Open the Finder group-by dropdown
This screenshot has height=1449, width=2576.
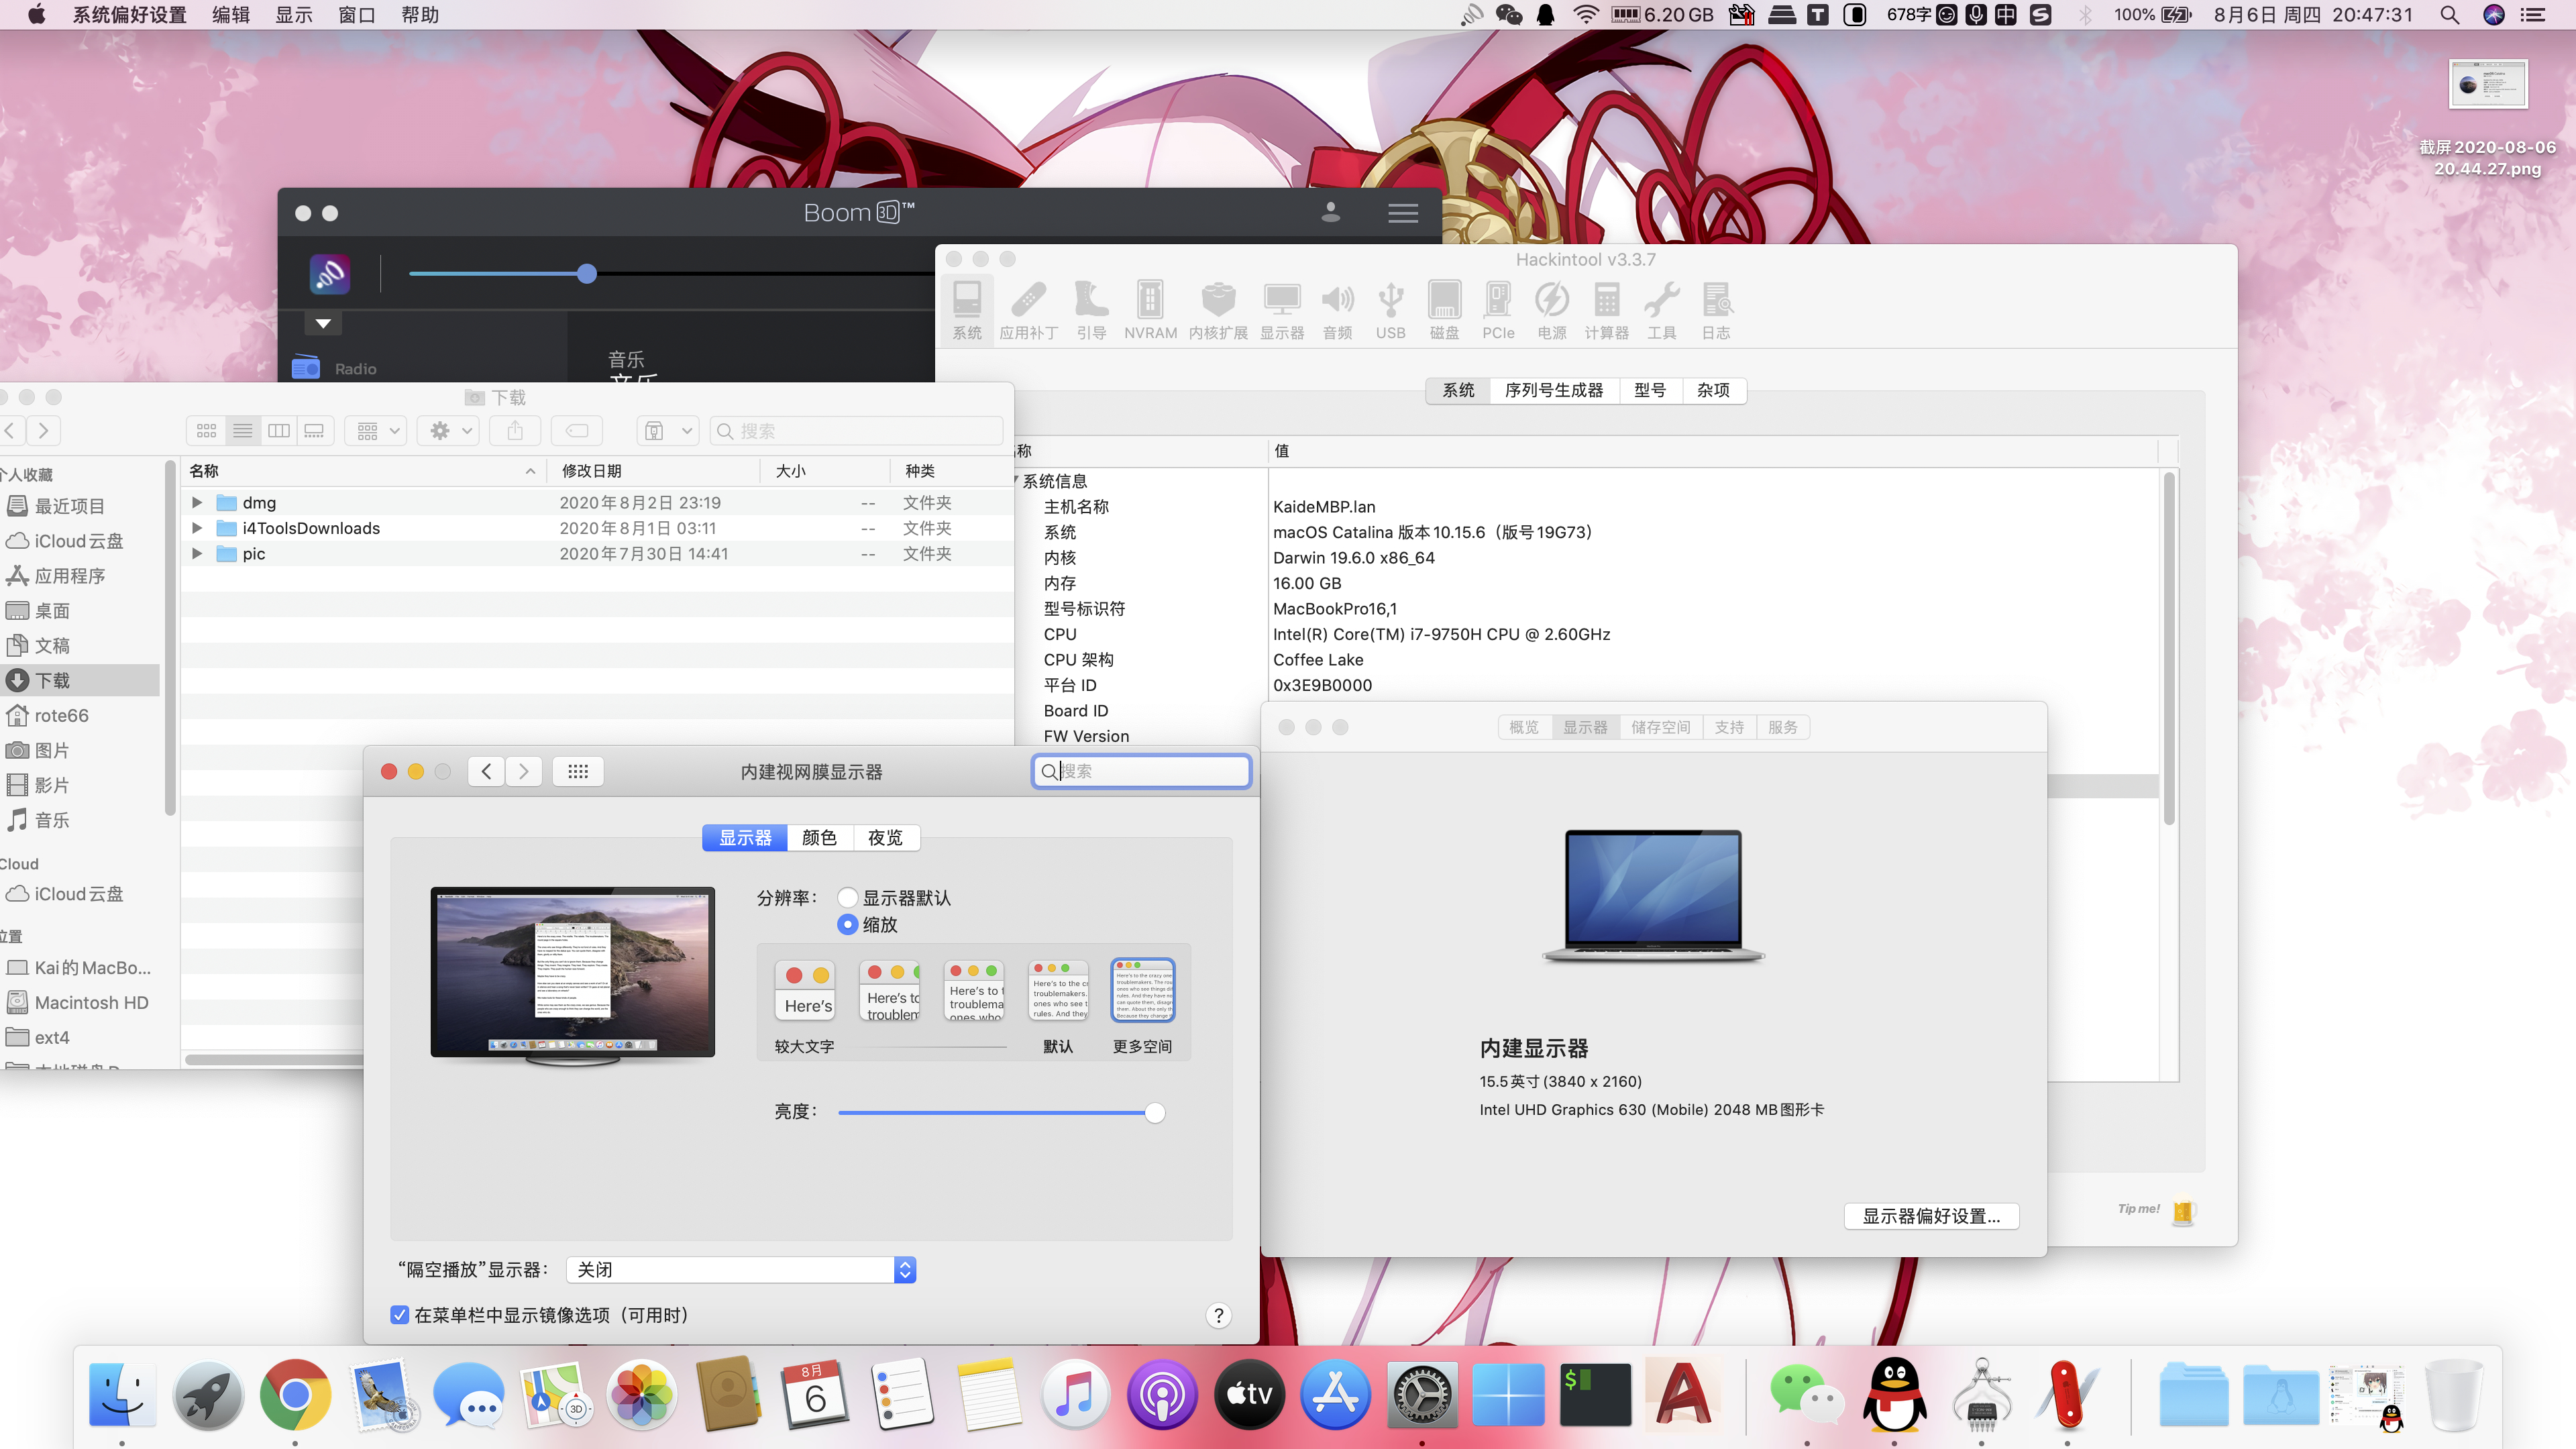[376, 431]
